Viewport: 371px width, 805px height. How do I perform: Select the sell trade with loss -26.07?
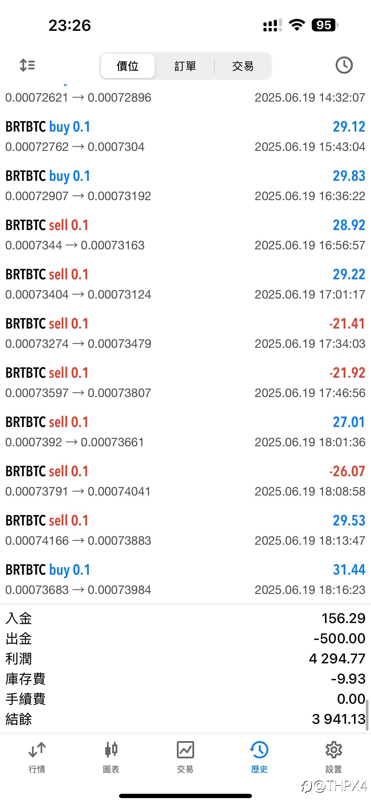185,481
